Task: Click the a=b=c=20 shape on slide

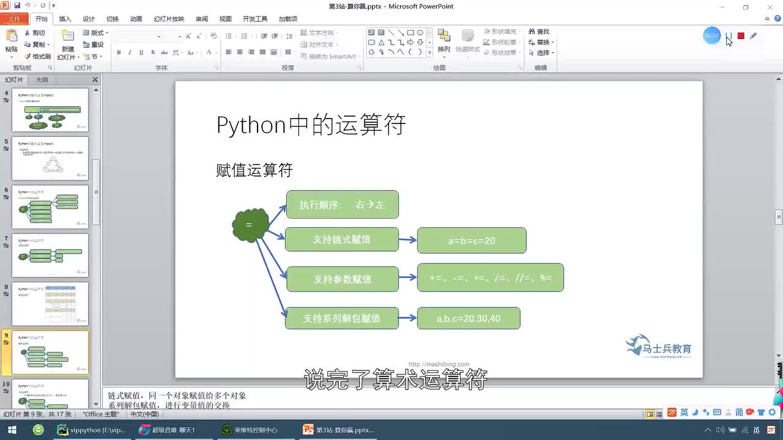Action: [x=472, y=241]
